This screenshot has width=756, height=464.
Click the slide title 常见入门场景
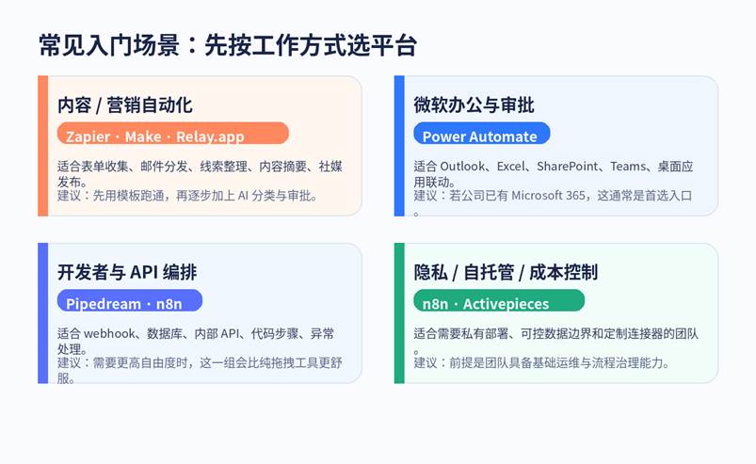[x=227, y=45]
